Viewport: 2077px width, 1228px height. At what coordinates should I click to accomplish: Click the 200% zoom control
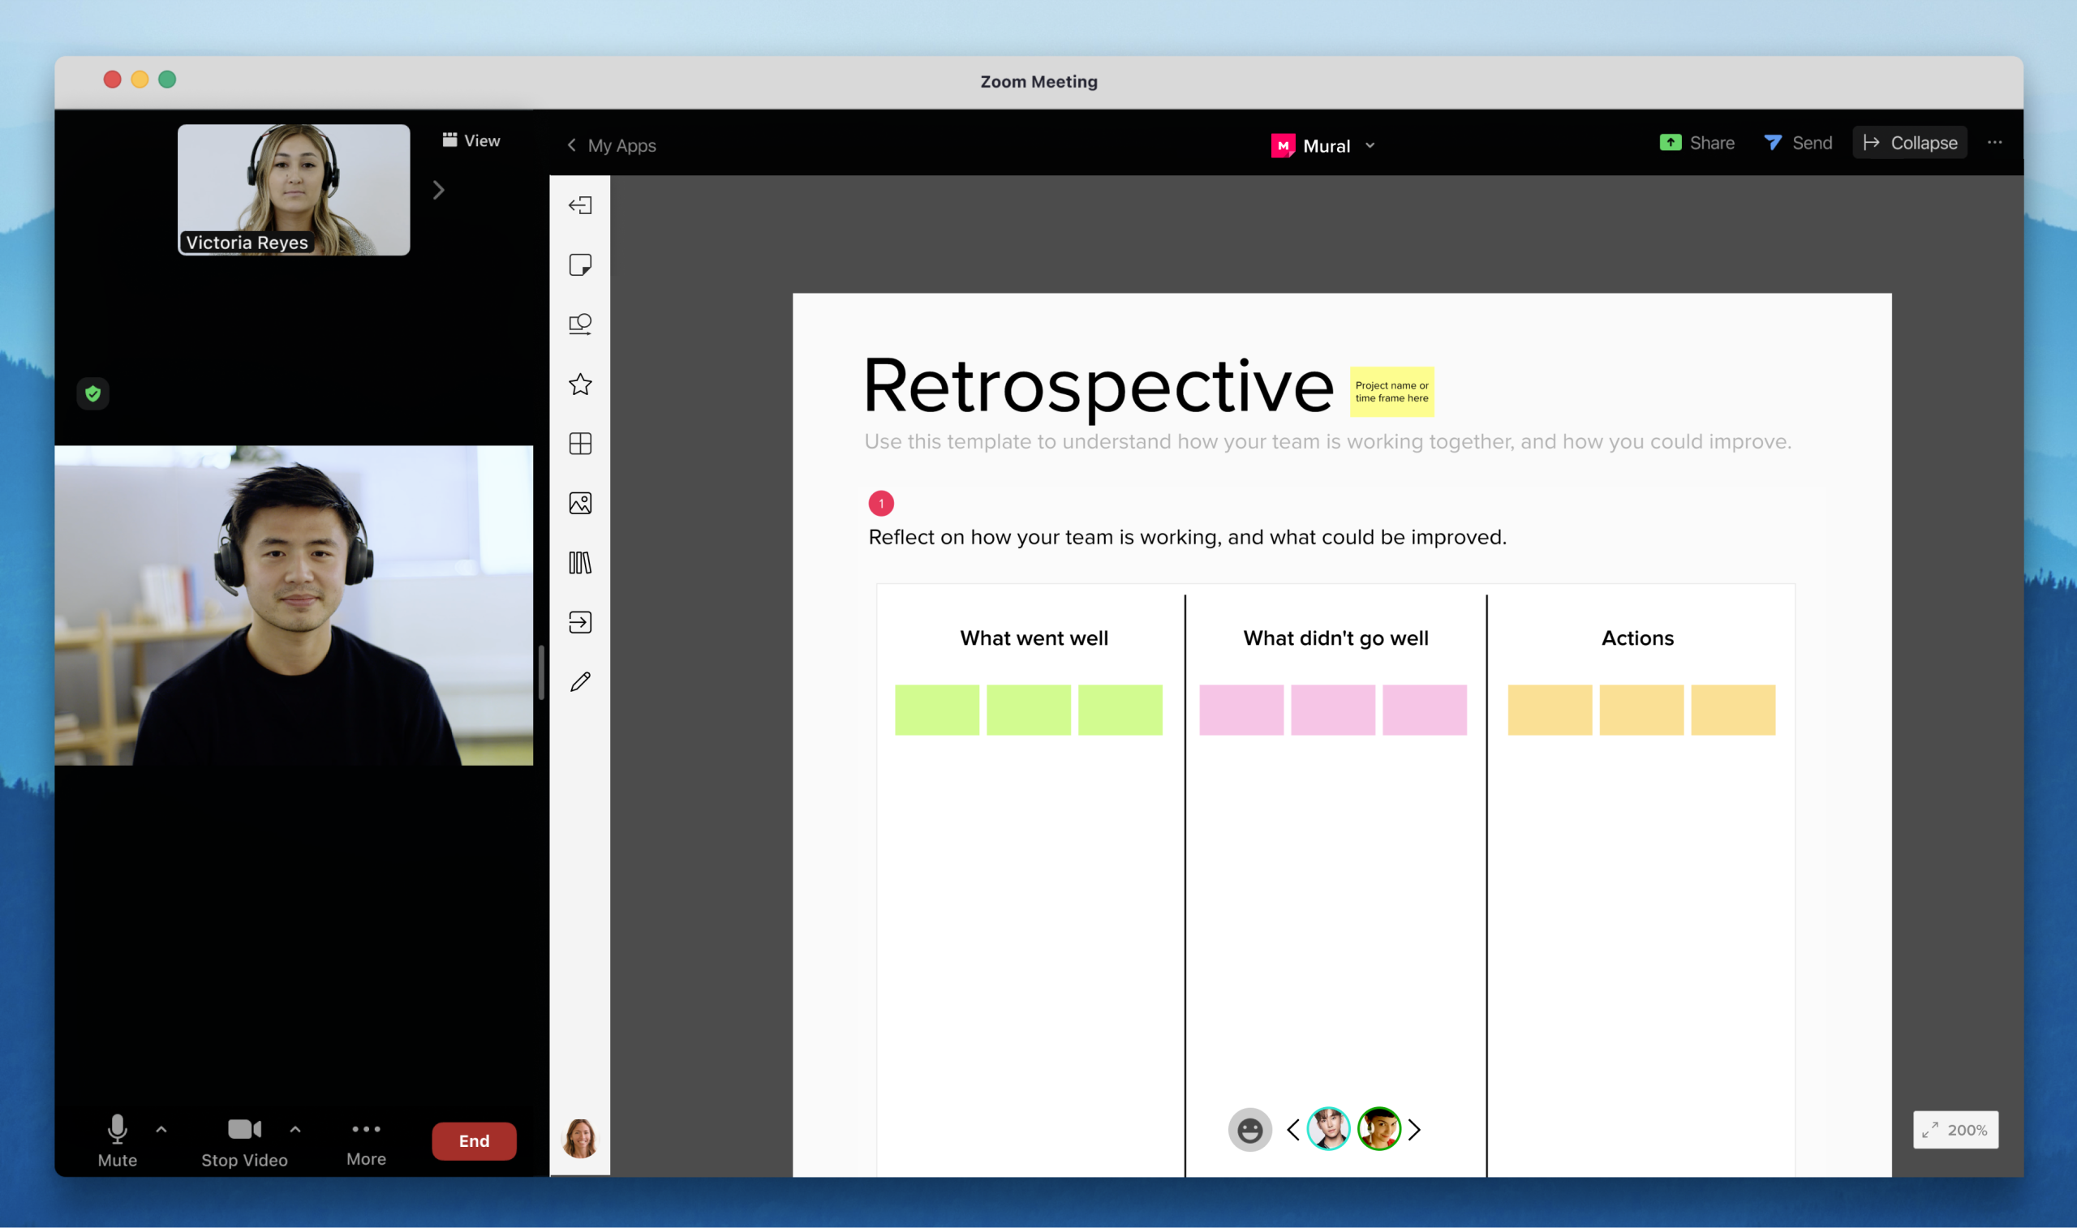[x=1955, y=1131]
